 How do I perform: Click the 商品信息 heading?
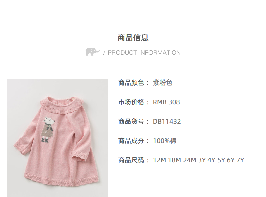point(133,38)
